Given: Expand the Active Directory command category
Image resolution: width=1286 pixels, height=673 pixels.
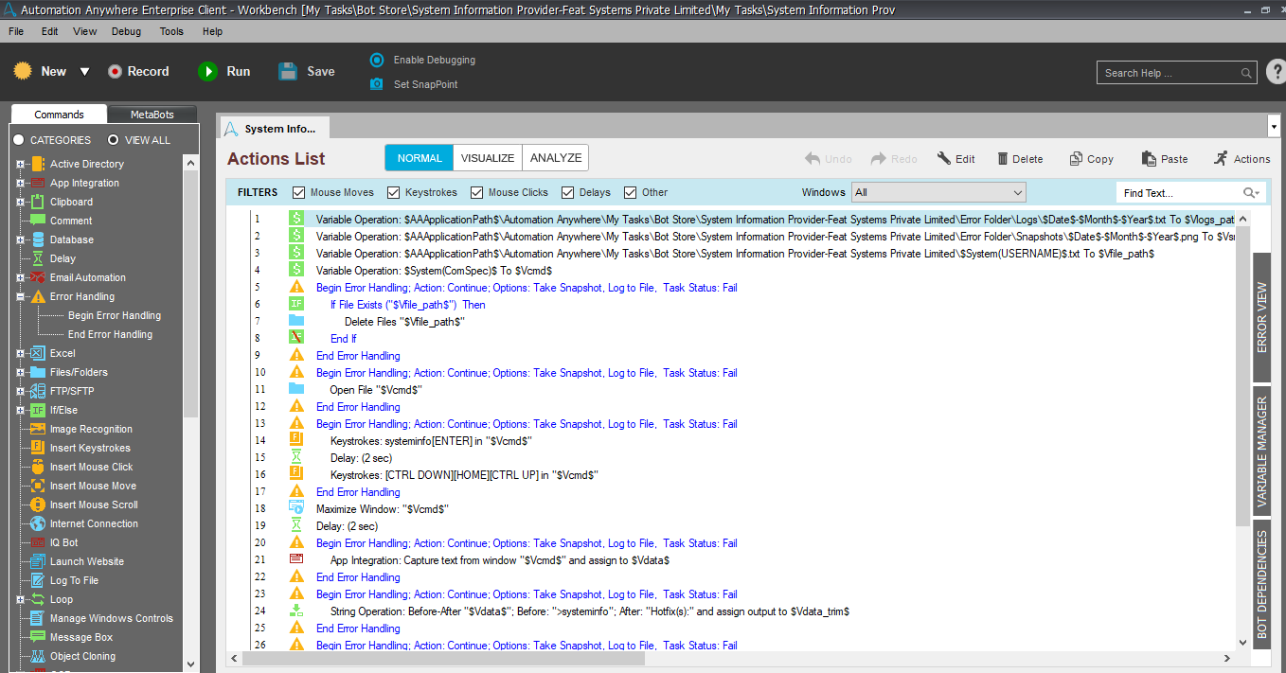Looking at the screenshot, I should click(20, 165).
